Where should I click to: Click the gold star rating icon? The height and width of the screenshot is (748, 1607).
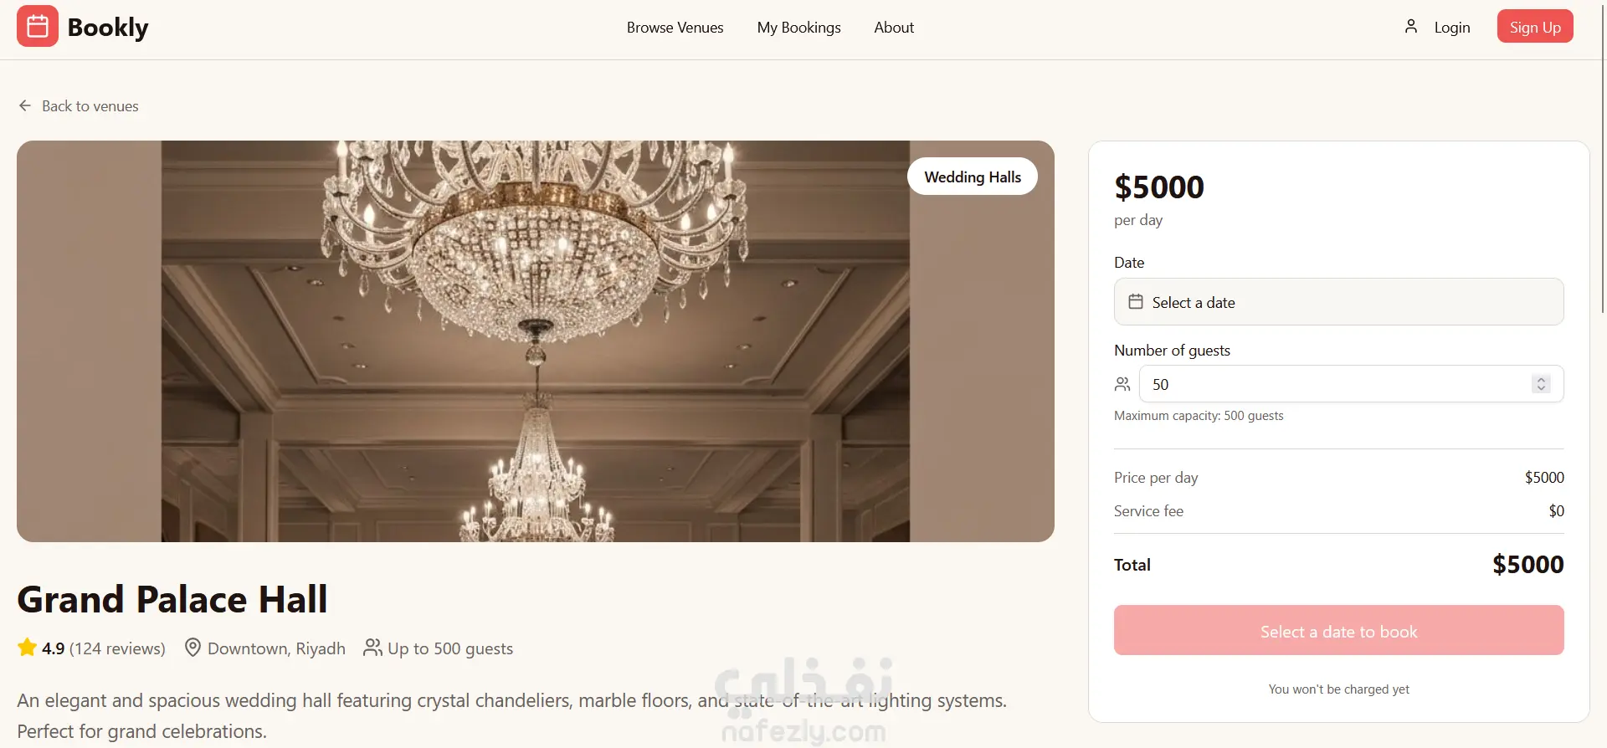pos(28,648)
